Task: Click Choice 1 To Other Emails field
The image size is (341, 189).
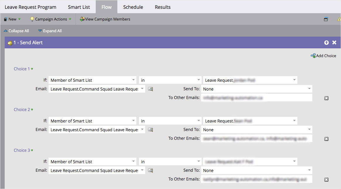Action: click(257, 98)
